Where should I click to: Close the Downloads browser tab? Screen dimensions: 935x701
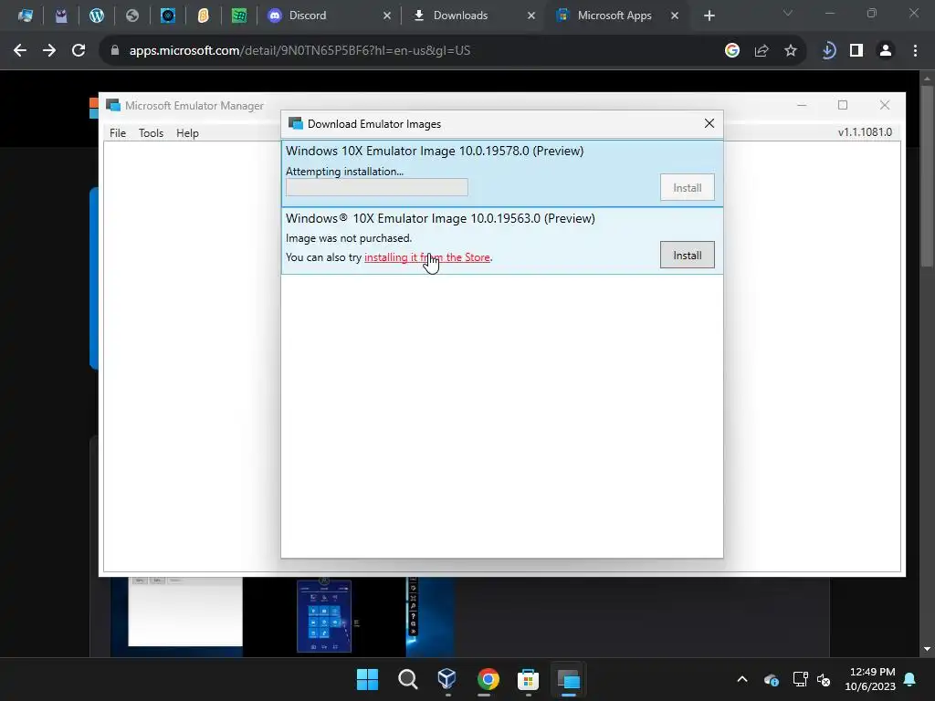tap(531, 16)
